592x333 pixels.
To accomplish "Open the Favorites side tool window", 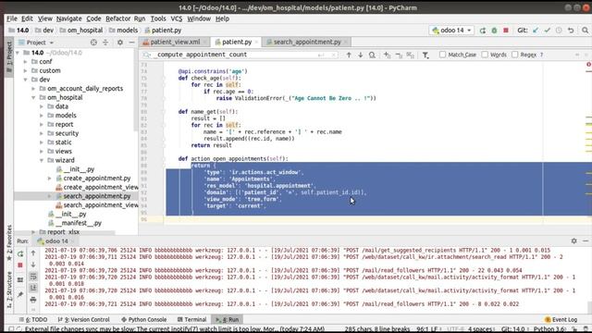I will click(9, 242).
